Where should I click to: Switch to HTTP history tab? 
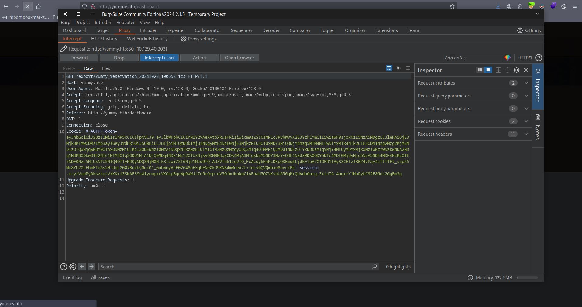click(x=104, y=39)
